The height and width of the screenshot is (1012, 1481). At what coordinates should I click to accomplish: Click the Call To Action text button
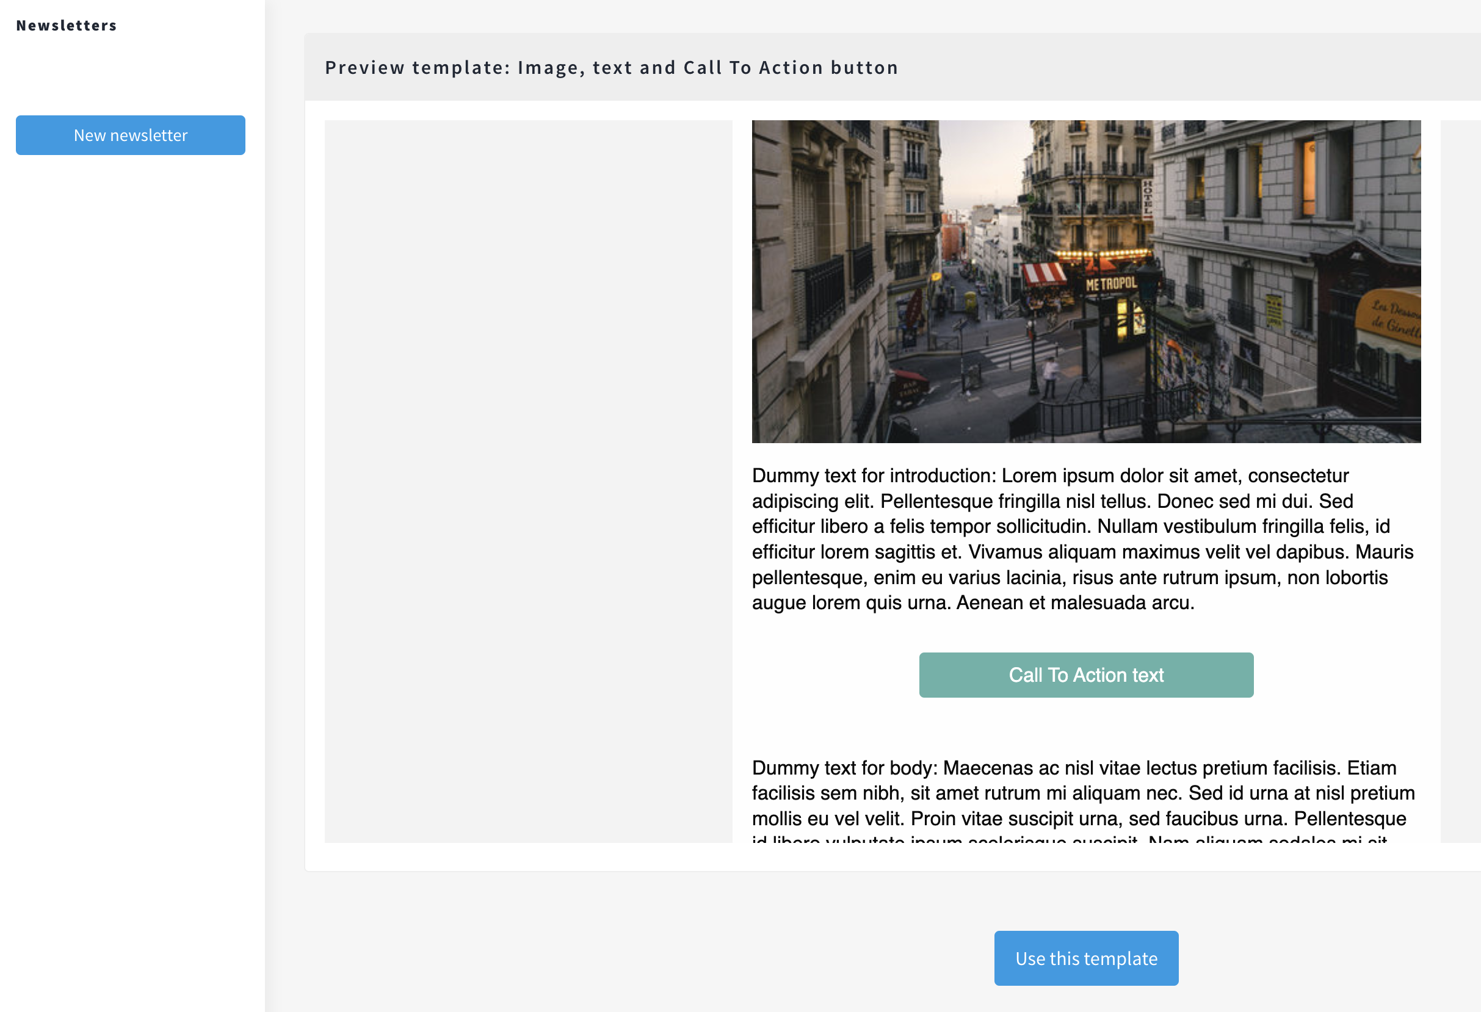1085,675
